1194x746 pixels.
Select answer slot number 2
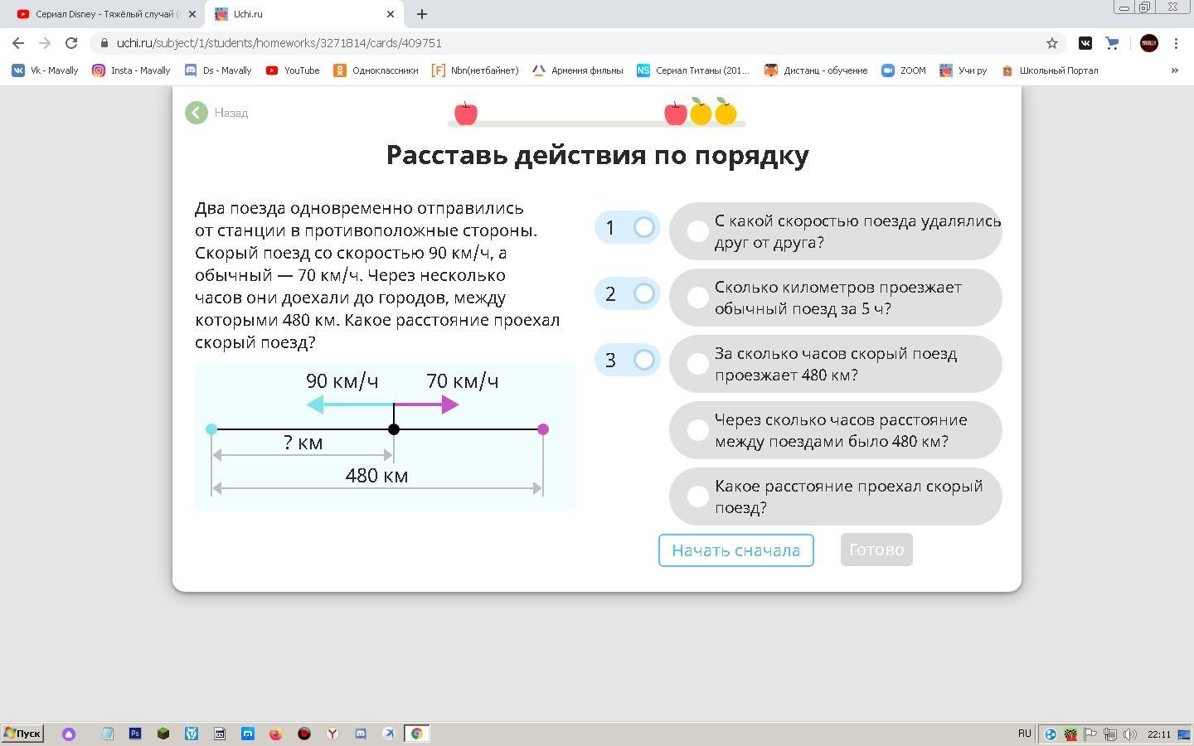(628, 293)
